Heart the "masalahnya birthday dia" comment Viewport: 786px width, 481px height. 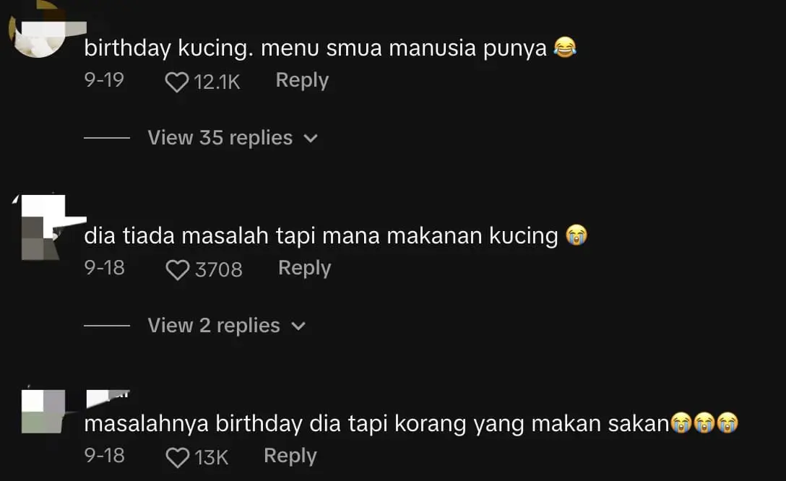tap(177, 458)
